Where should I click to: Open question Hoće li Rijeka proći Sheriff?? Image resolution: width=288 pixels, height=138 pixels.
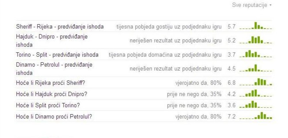pos(50,83)
